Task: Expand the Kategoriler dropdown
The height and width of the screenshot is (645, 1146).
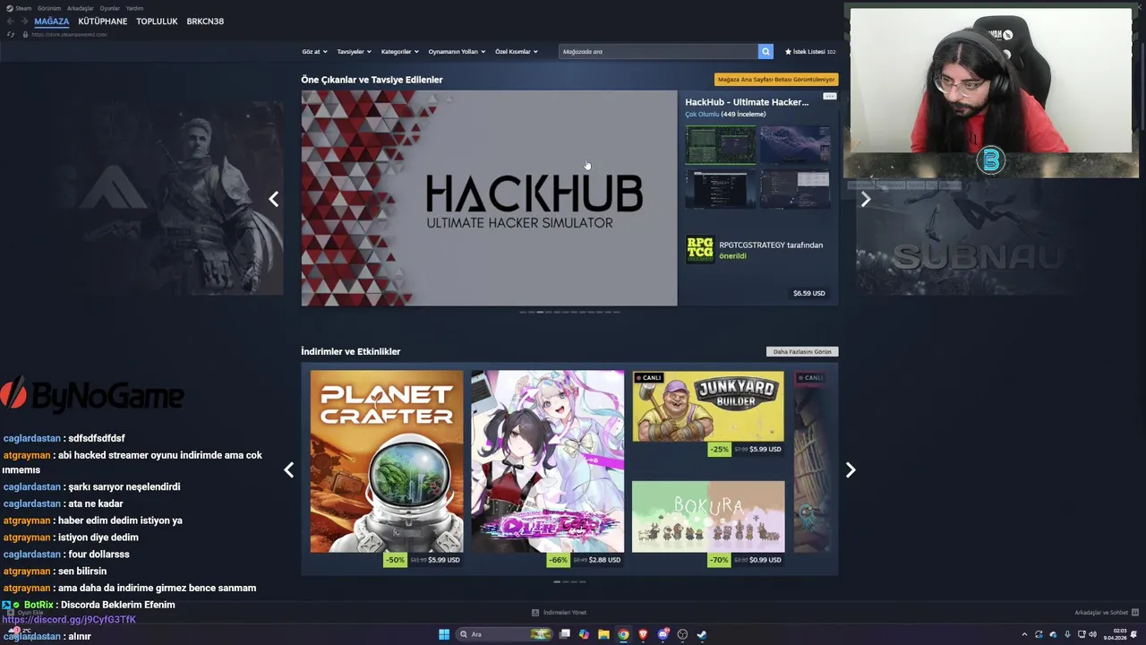Action: tap(399, 52)
